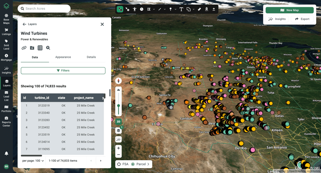
Task: Select the pin marker tool
Action: coord(170,9)
